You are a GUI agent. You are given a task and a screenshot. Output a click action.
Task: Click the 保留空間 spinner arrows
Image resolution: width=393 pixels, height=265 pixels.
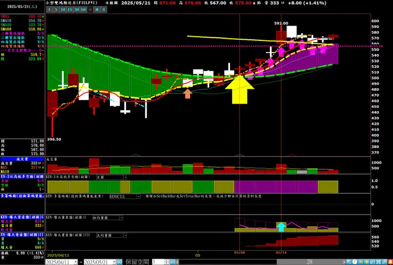pos(167,262)
